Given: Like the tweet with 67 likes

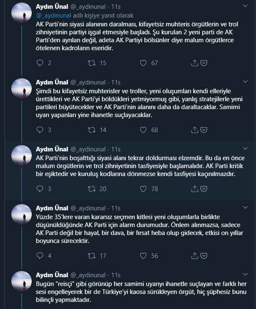Looking at the screenshot, I should click(143, 63).
